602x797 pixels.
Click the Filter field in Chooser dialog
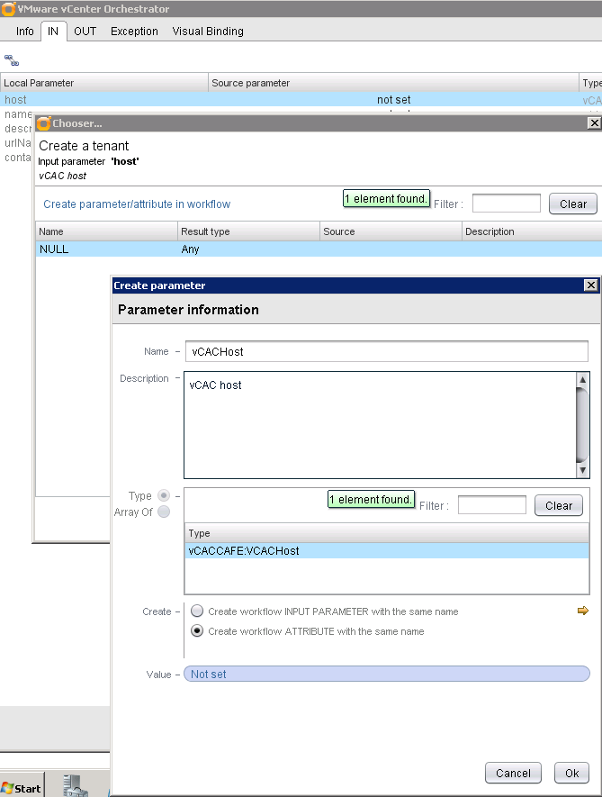[x=507, y=204]
